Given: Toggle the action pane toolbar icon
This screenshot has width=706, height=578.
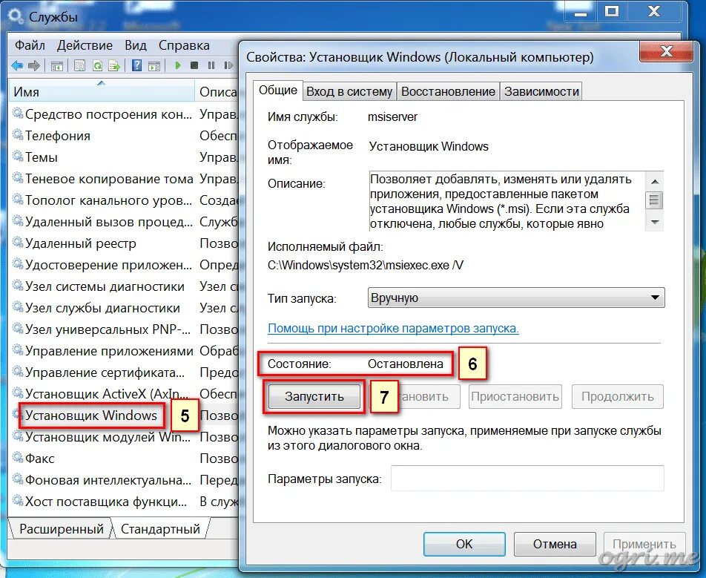Looking at the screenshot, I should (x=154, y=66).
